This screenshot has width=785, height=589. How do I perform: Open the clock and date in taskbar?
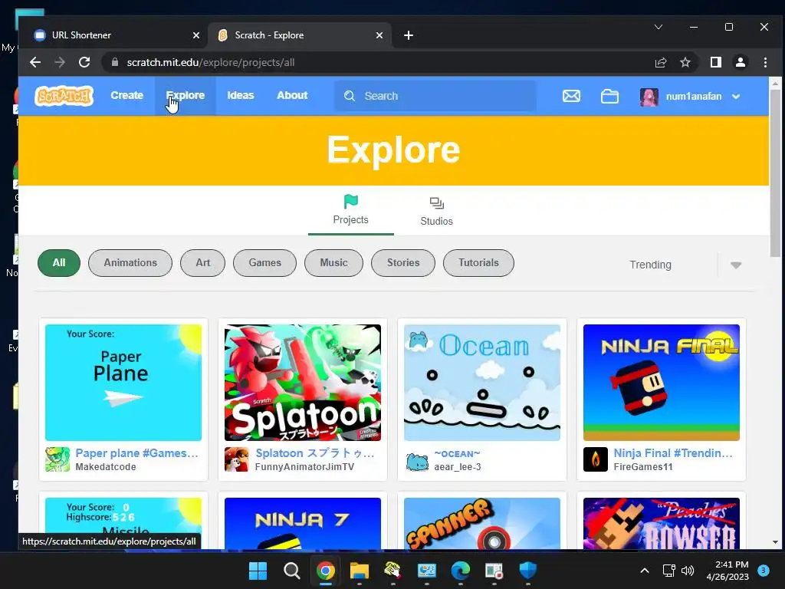tap(728, 571)
